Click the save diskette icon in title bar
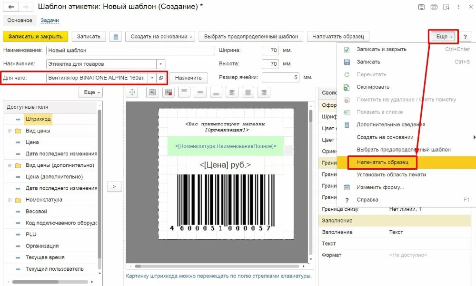This screenshot has height=286, width=476. [421, 7]
